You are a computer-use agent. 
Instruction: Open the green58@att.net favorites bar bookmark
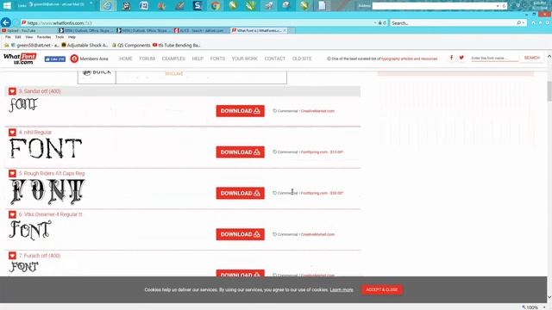[34, 45]
